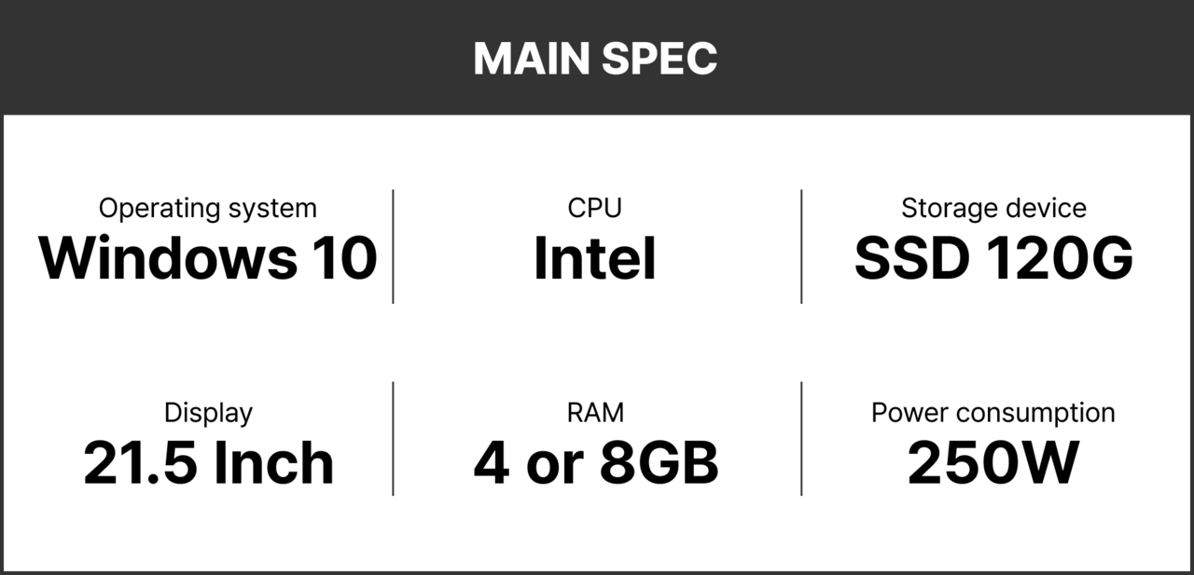Image resolution: width=1194 pixels, height=575 pixels.
Task: Click the 250W value text
Action: click(993, 463)
